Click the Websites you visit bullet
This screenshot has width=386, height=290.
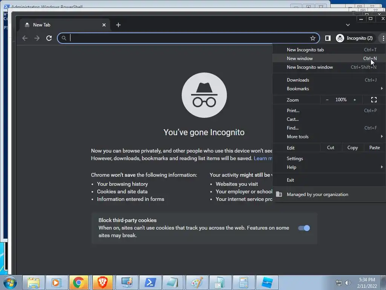(x=237, y=184)
